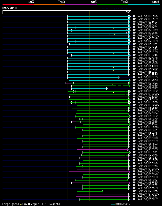Select label UniRef100_Q6M9N2
The image size is (162, 206).
click(x=145, y=136)
